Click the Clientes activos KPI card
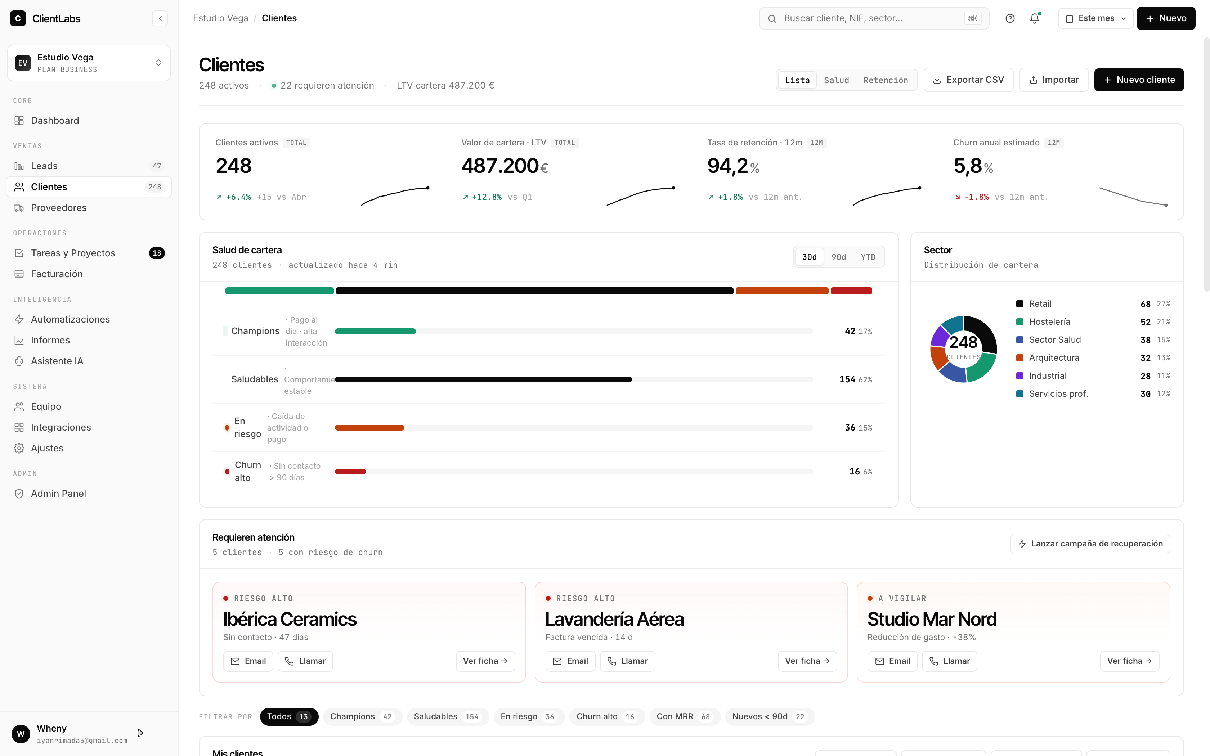Image resolution: width=1210 pixels, height=756 pixels. coord(322,171)
